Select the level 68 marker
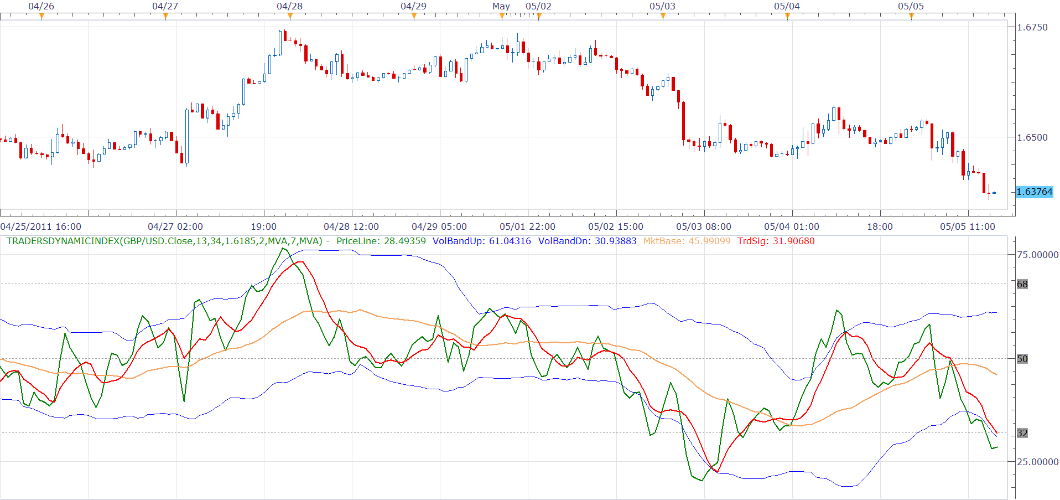The width and height of the screenshot is (1060, 500). point(1022,284)
